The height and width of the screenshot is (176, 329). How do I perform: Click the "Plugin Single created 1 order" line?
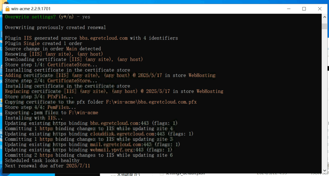44,43
